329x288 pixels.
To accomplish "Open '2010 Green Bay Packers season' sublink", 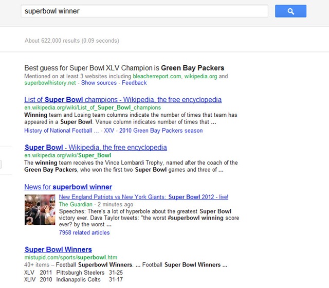I will coord(161,131).
